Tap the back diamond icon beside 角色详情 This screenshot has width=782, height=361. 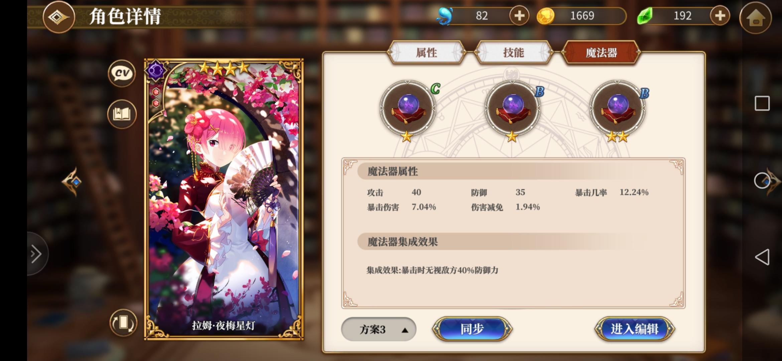point(59,17)
